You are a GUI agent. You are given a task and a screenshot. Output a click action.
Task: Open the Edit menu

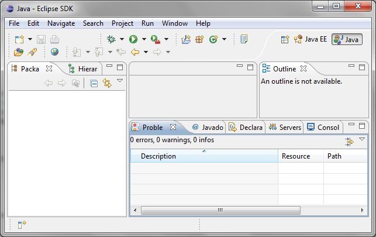pyautogui.click(x=33, y=23)
